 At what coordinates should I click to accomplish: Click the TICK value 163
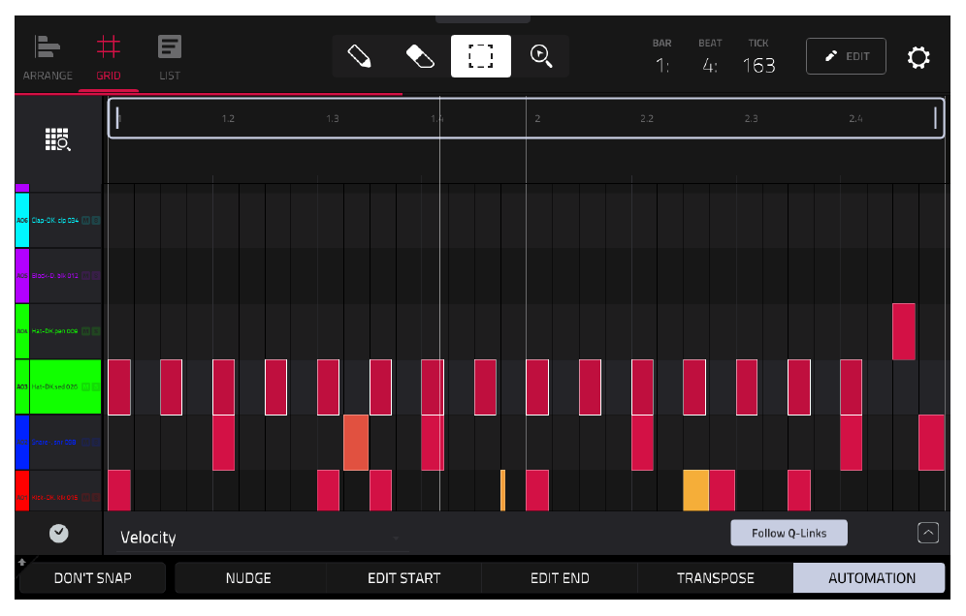click(758, 65)
